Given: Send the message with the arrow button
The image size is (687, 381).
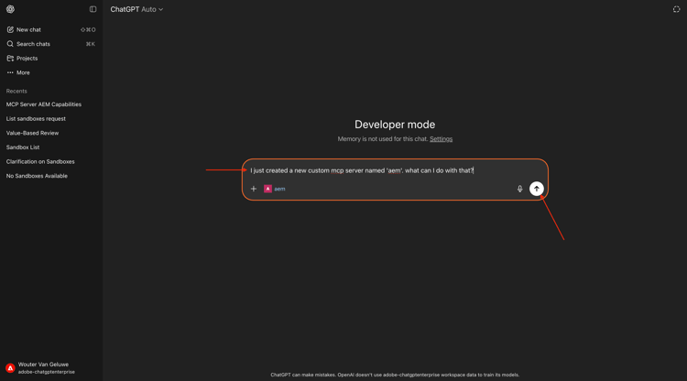Looking at the screenshot, I should (x=536, y=189).
